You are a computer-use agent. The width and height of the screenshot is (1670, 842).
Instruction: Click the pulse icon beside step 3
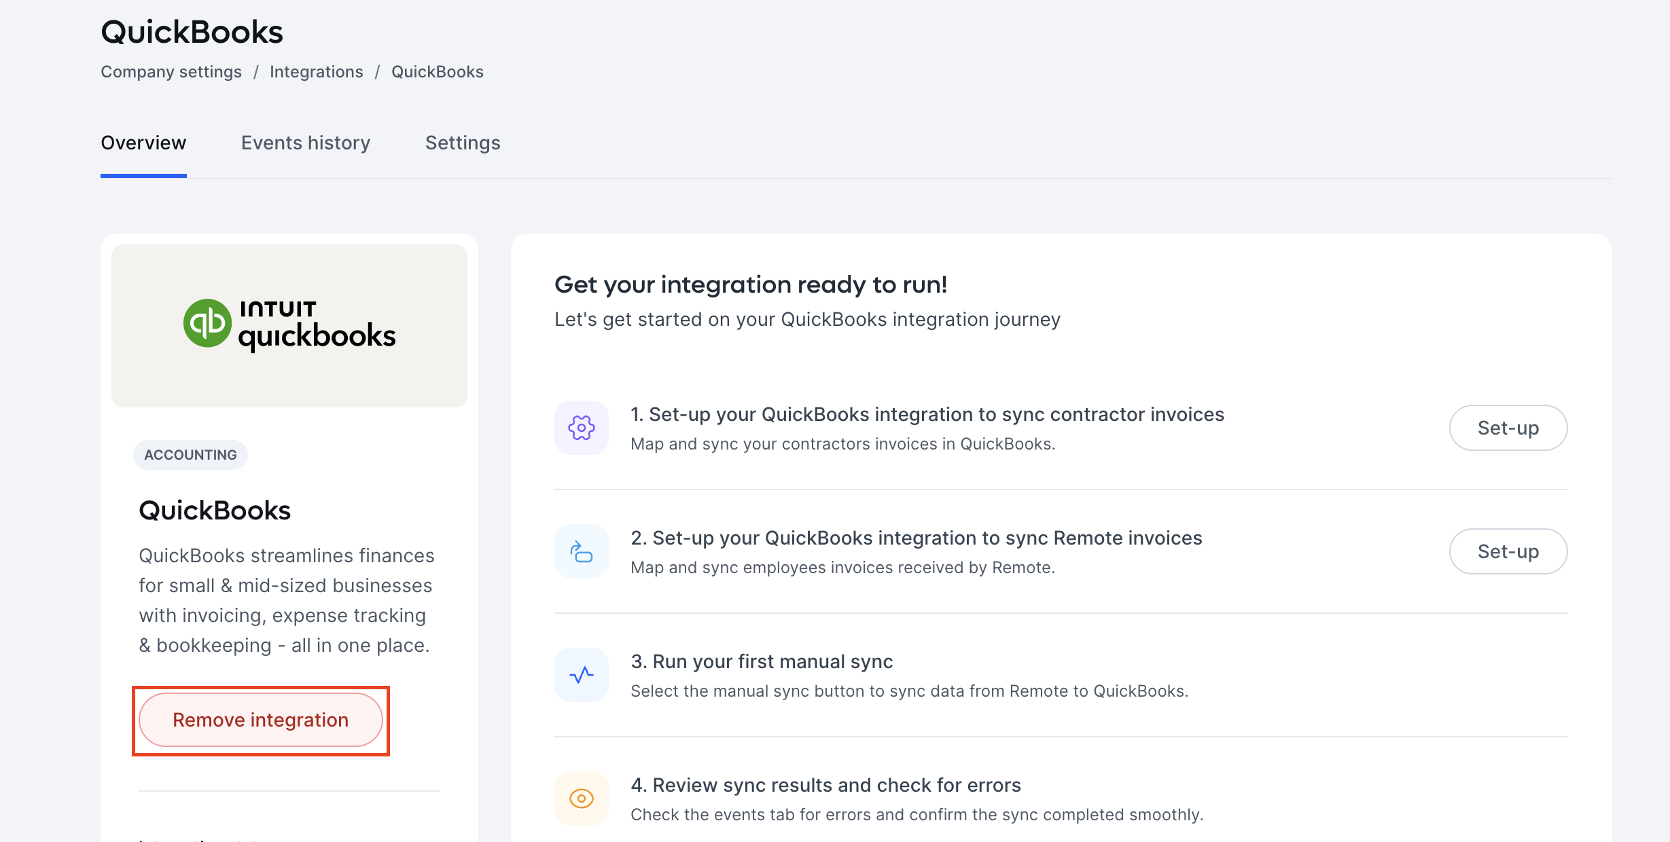tap(582, 675)
